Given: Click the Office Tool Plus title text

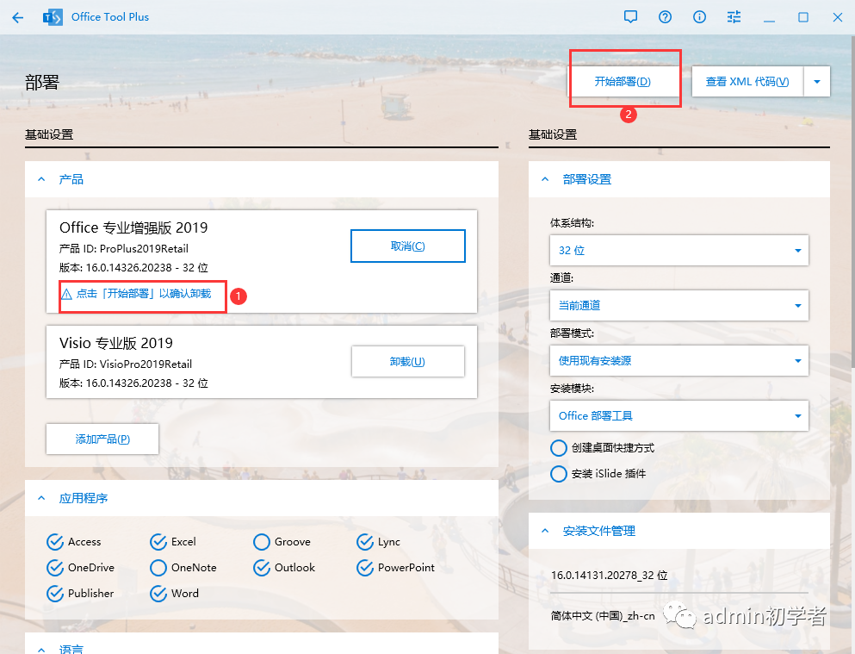Looking at the screenshot, I should tap(110, 17).
